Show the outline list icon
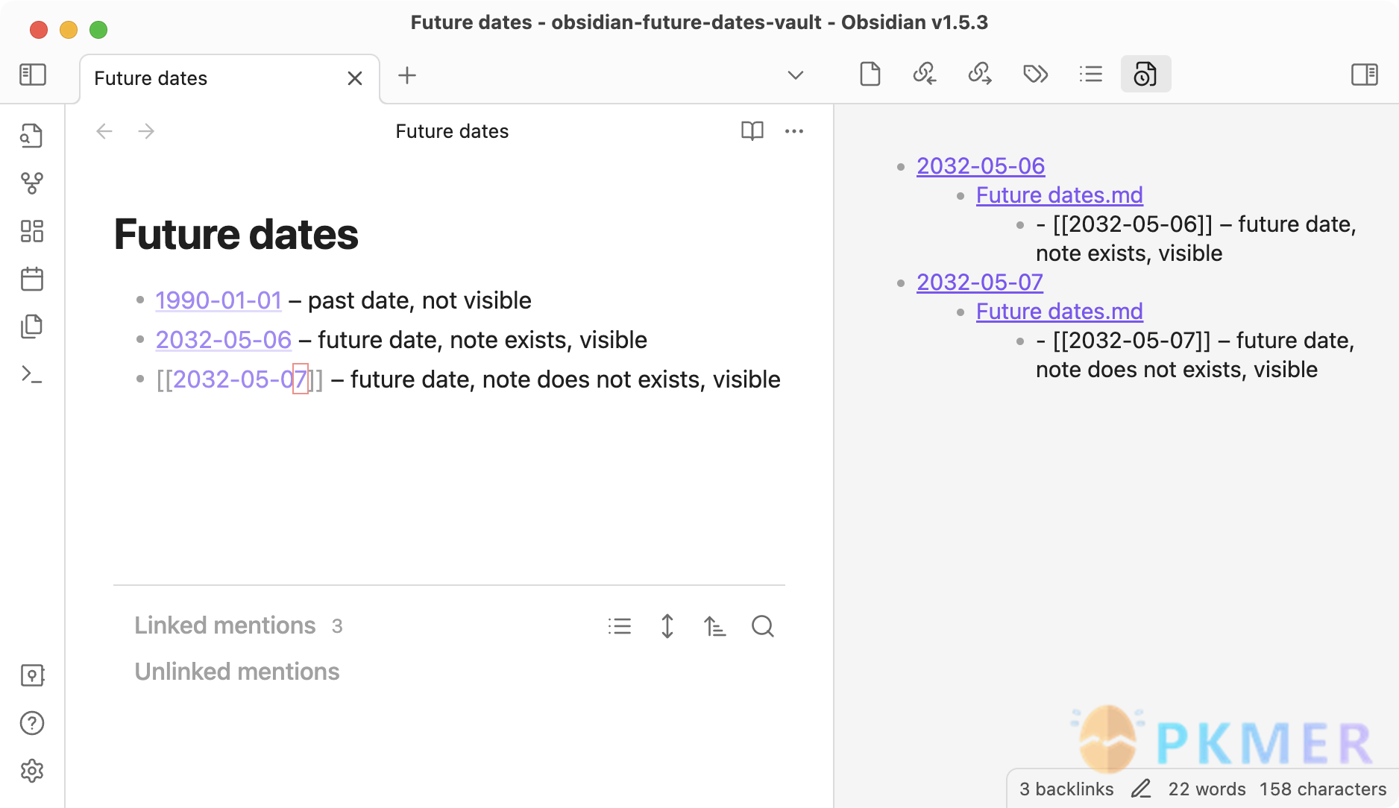Viewport: 1399px width, 808px height. [1090, 75]
